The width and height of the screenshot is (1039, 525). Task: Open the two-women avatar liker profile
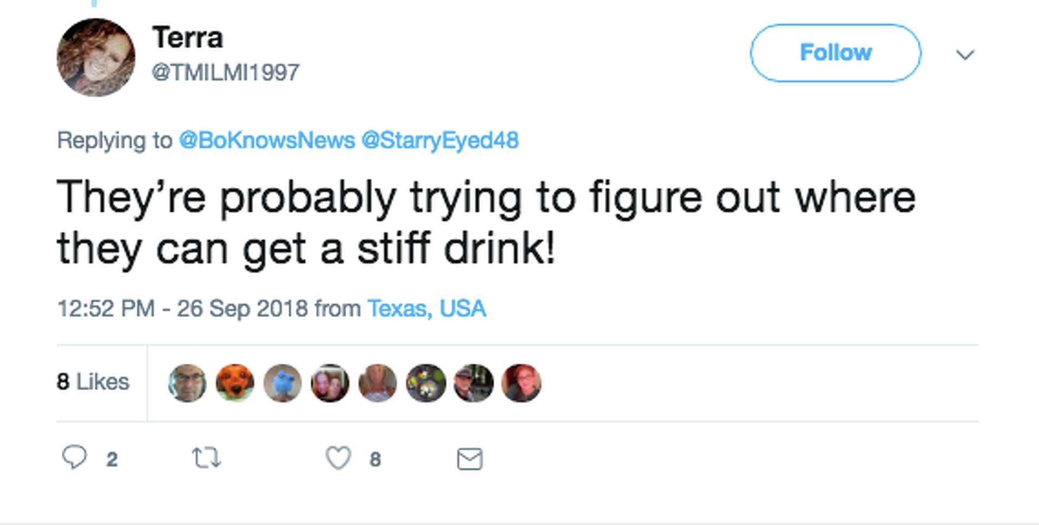(330, 383)
